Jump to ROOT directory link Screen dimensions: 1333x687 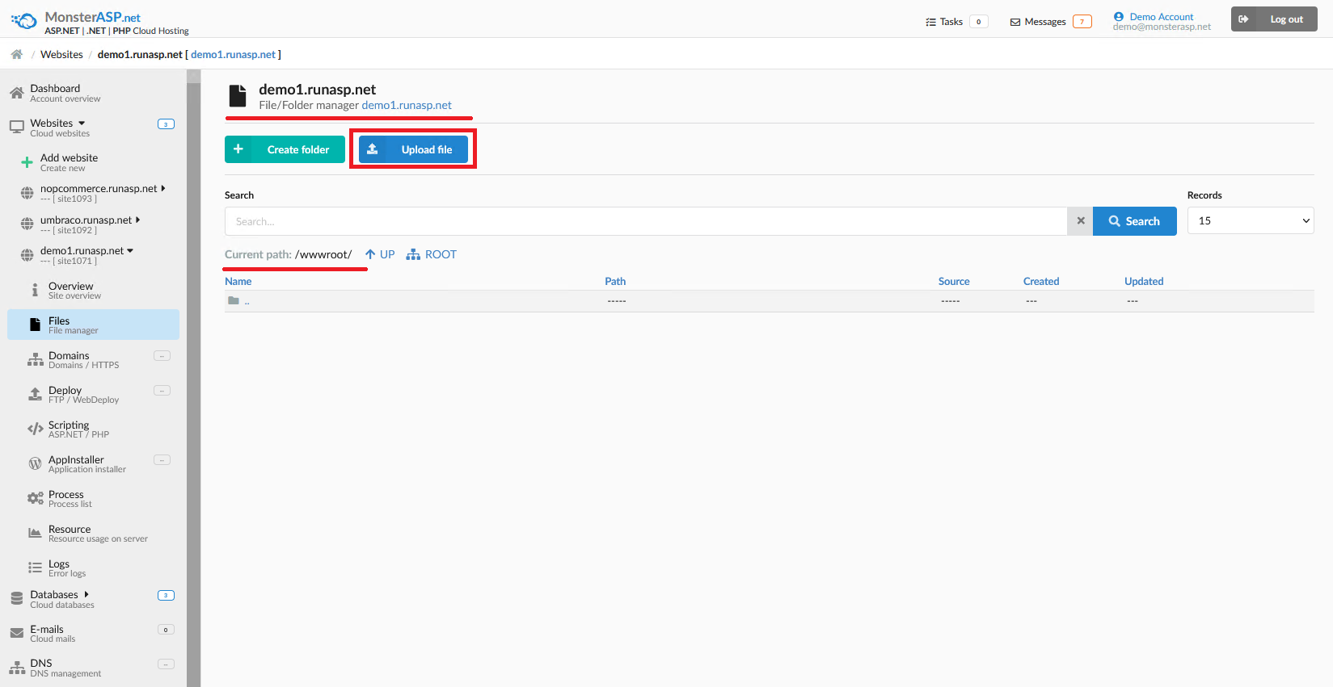pyautogui.click(x=432, y=254)
